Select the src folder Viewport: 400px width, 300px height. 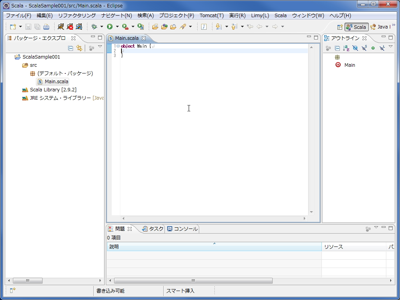[30, 65]
